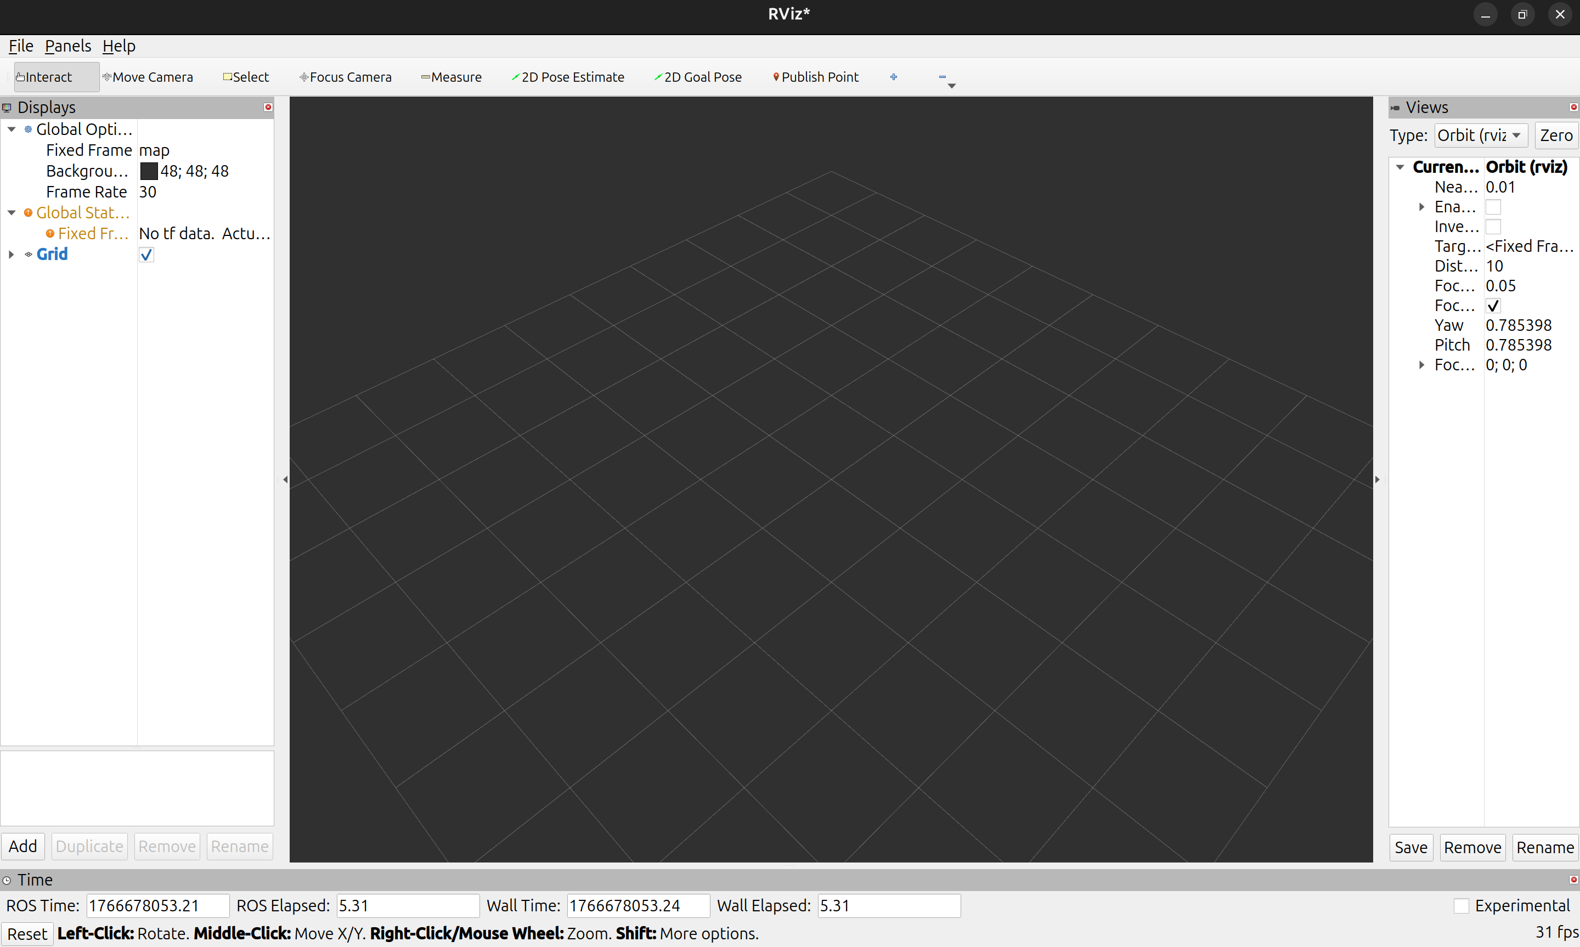Click the Fixed Frame status warning icon
1580x947 pixels.
[50, 234]
